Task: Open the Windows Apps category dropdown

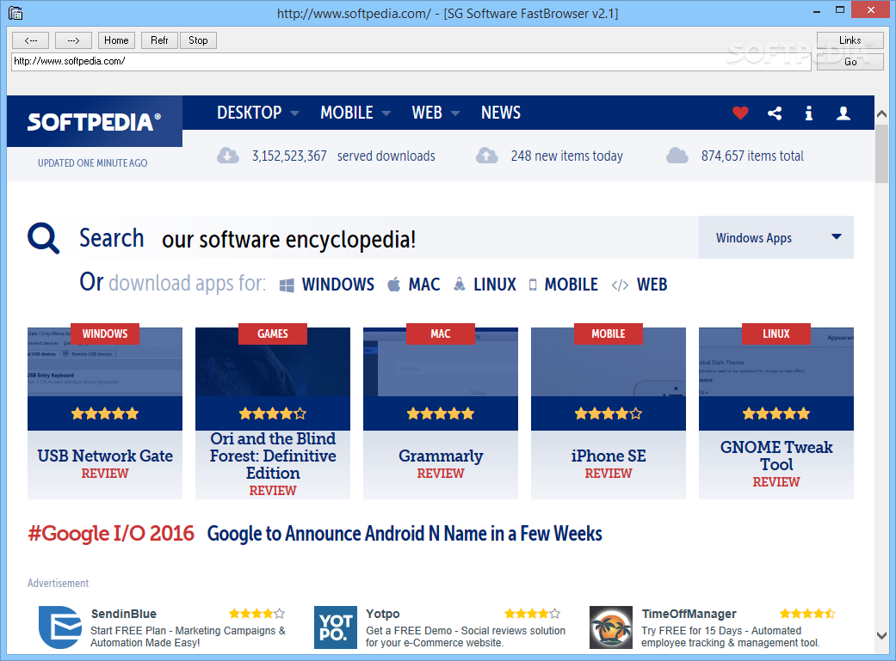Action: pos(776,237)
